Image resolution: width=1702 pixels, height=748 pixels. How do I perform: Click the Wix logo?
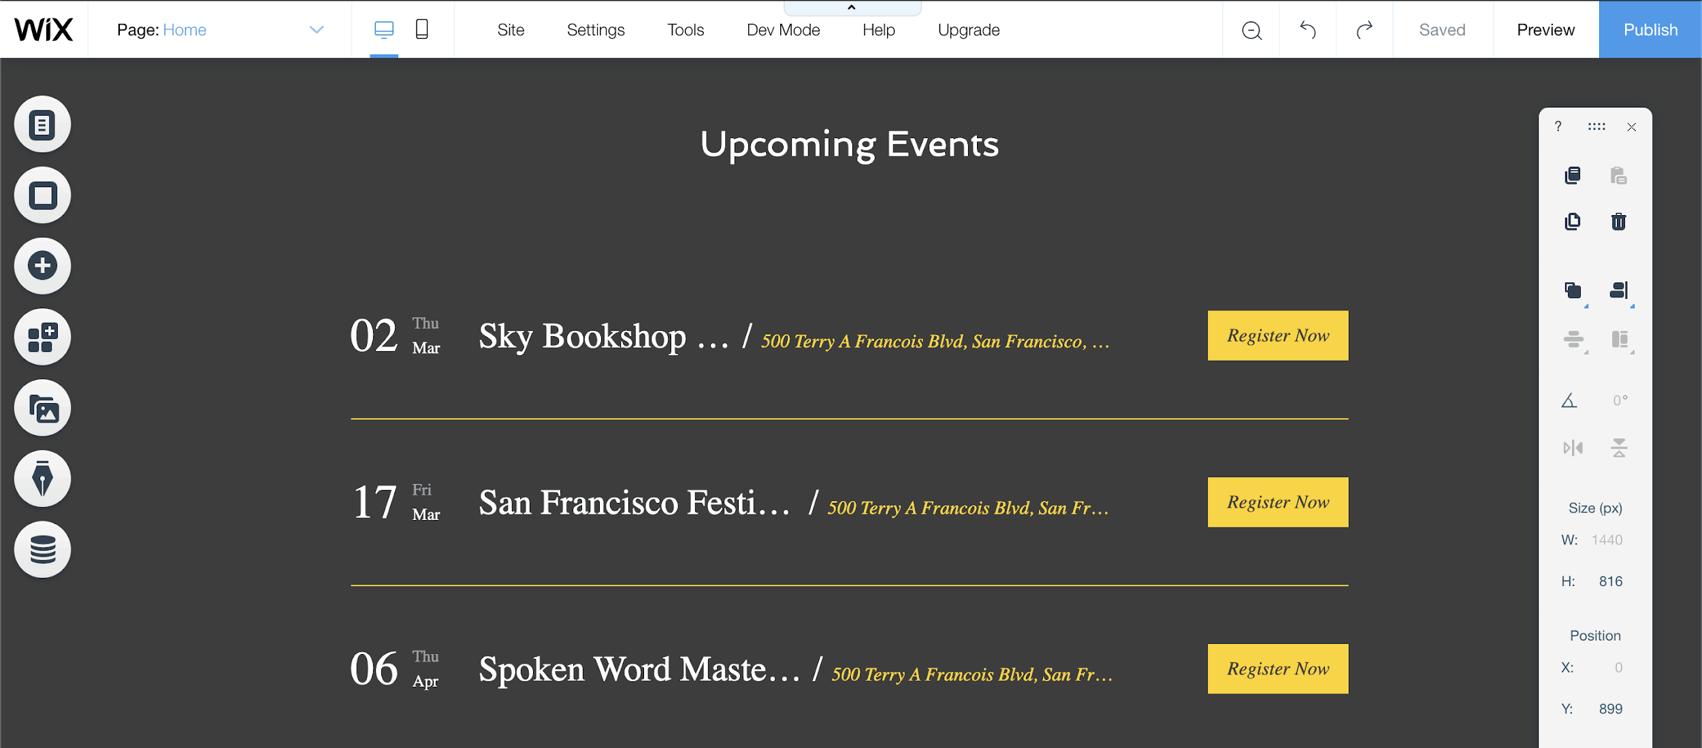[x=44, y=29]
